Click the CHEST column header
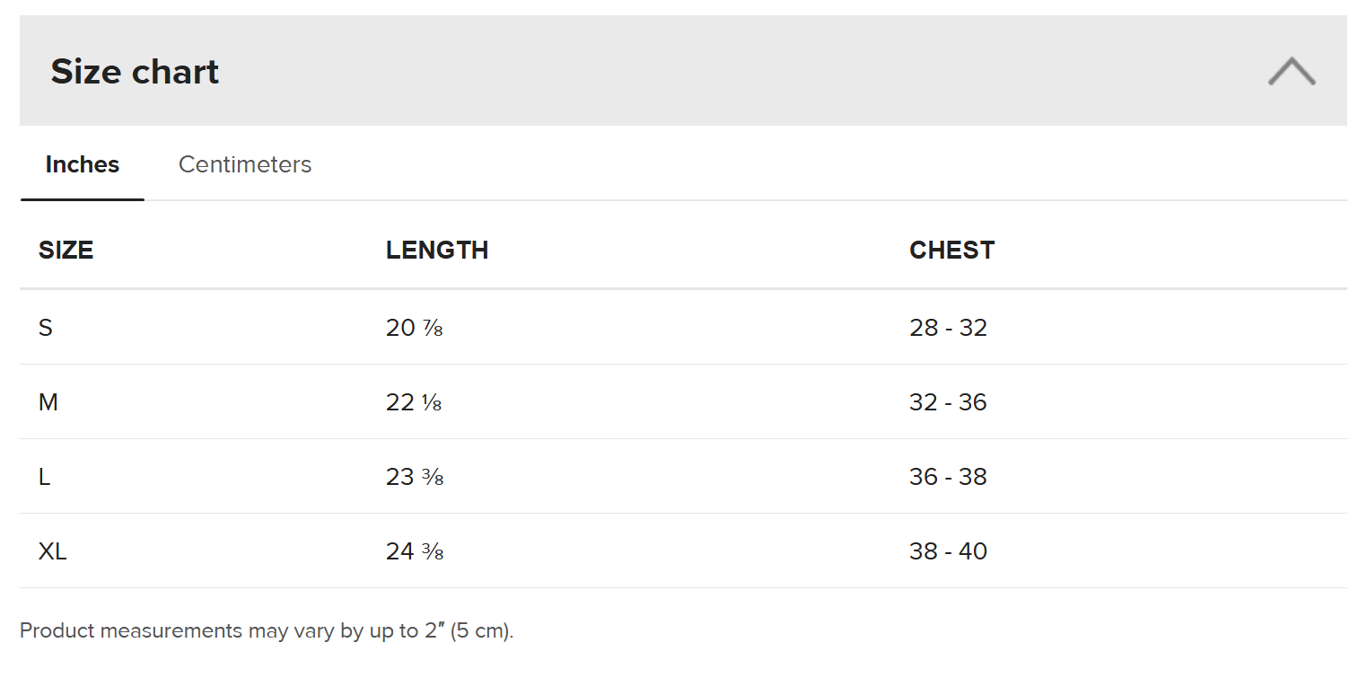1367x678 pixels. click(951, 250)
